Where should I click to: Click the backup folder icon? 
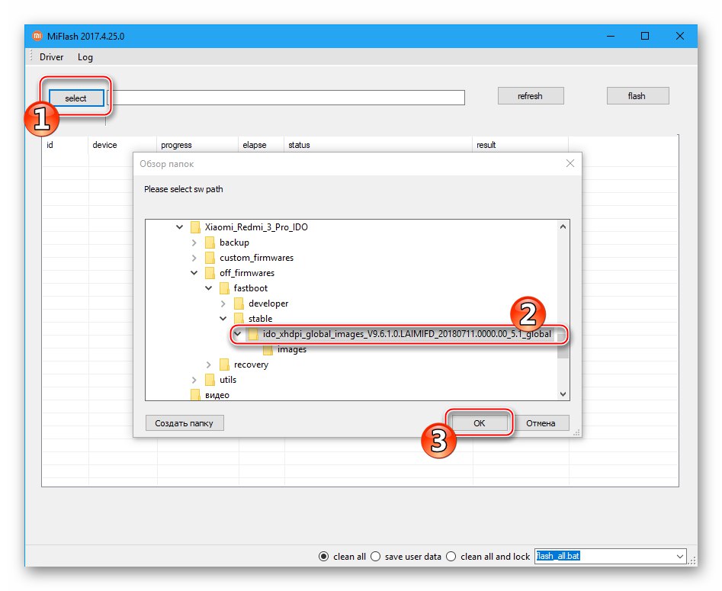pos(210,243)
